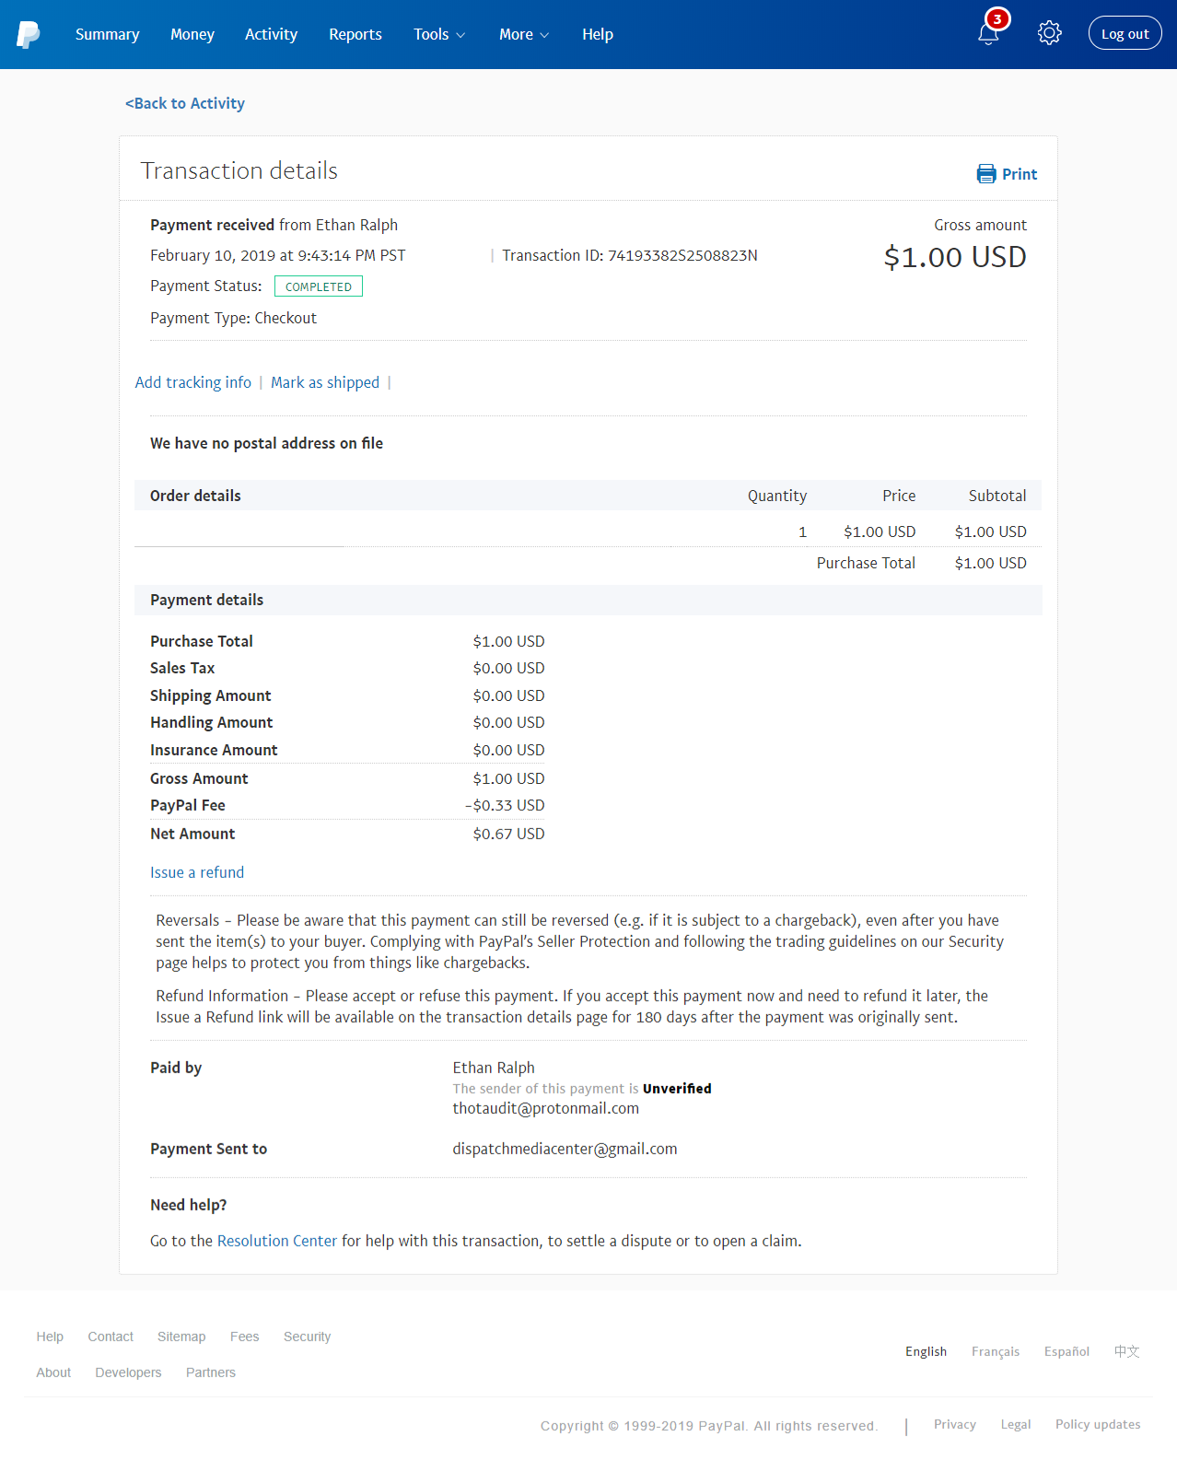Open the footer Partners link
Viewport: 1177px width, 1460px height.
point(211,1372)
